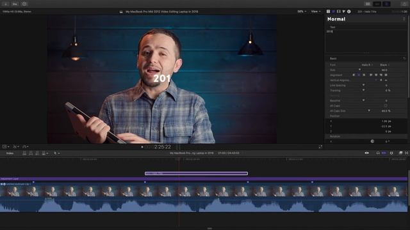Toggle timeline snapping button
410x230 pixels.
(x=384, y=153)
